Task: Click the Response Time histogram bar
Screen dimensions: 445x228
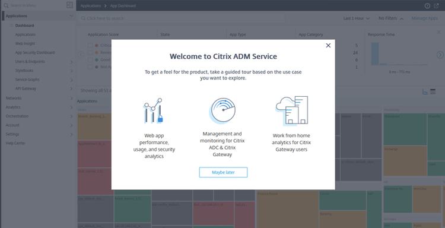Action: coord(375,54)
